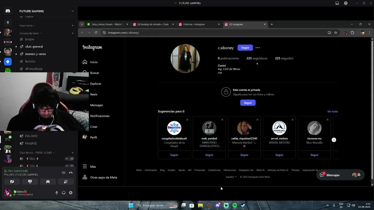The image size is (374, 210).
Task: Bookmark page with star icon
Action: [x=335, y=33]
